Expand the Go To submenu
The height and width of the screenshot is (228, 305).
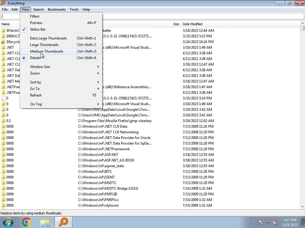61,88
